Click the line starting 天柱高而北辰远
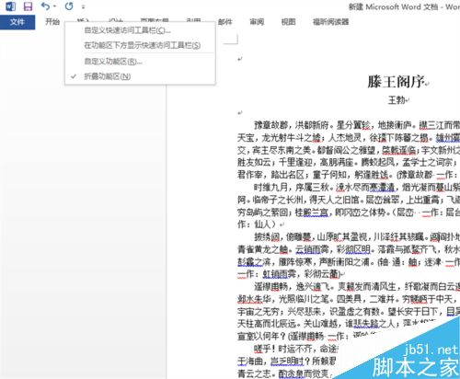This screenshot has width=460, height=379. pos(338,324)
